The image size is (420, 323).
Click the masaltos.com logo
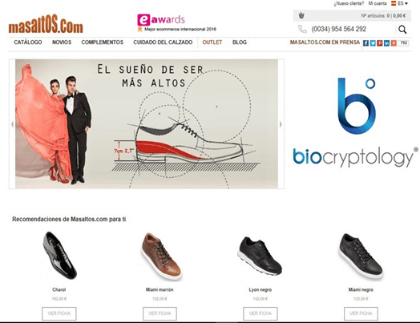[x=46, y=24]
